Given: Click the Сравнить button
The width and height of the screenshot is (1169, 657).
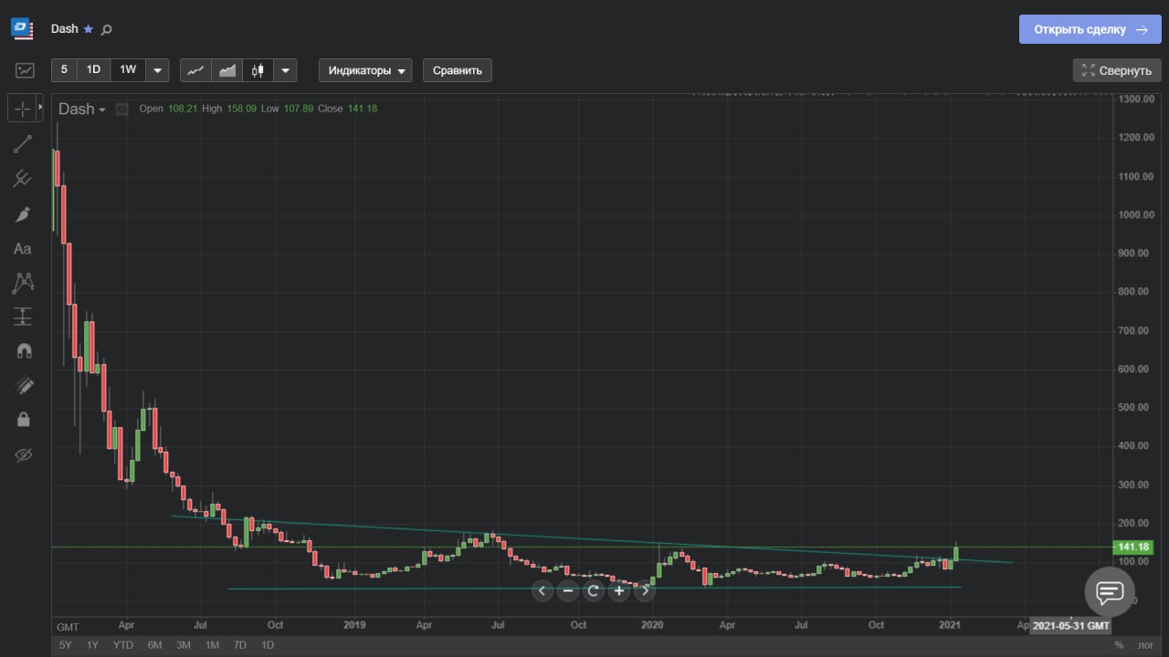Looking at the screenshot, I should pos(458,70).
